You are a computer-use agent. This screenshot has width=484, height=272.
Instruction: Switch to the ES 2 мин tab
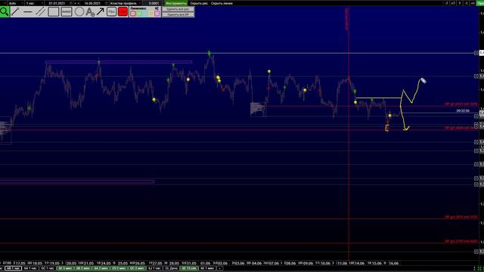click(x=119, y=268)
